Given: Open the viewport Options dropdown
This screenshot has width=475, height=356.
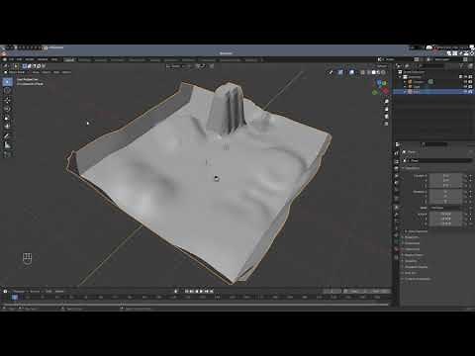Looking at the screenshot, I should tap(382, 66).
